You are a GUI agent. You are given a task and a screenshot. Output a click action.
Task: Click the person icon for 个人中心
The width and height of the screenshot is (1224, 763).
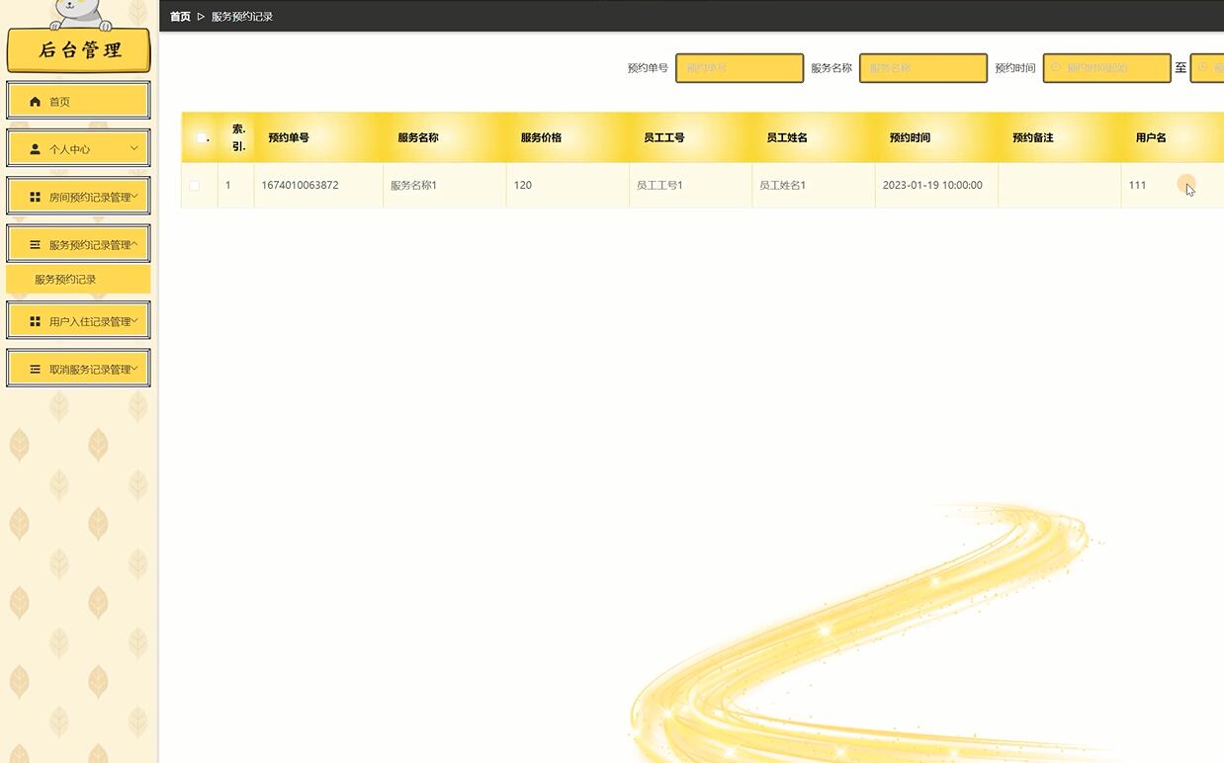[x=36, y=149]
